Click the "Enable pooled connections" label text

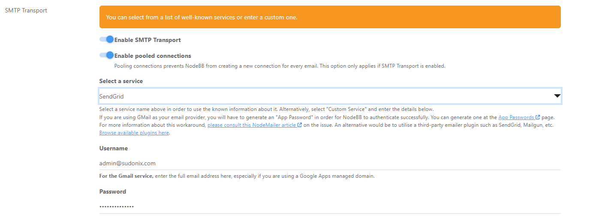(153, 56)
